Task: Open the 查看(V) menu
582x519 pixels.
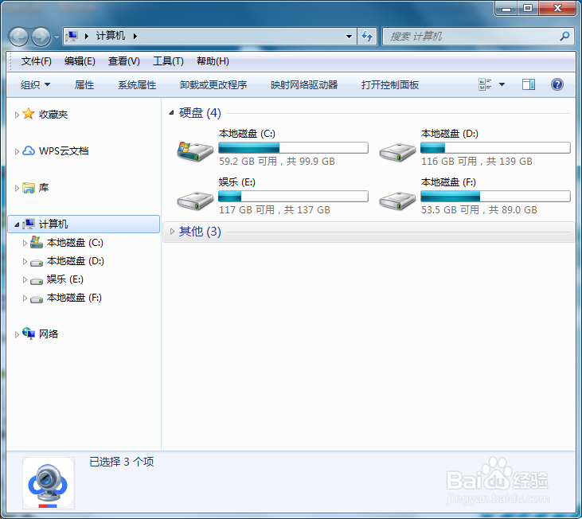Action: click(123, 61)
